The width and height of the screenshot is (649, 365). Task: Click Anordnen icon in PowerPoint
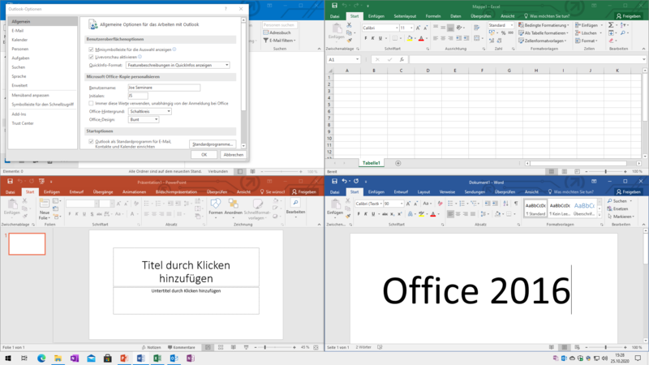(233, 204)
